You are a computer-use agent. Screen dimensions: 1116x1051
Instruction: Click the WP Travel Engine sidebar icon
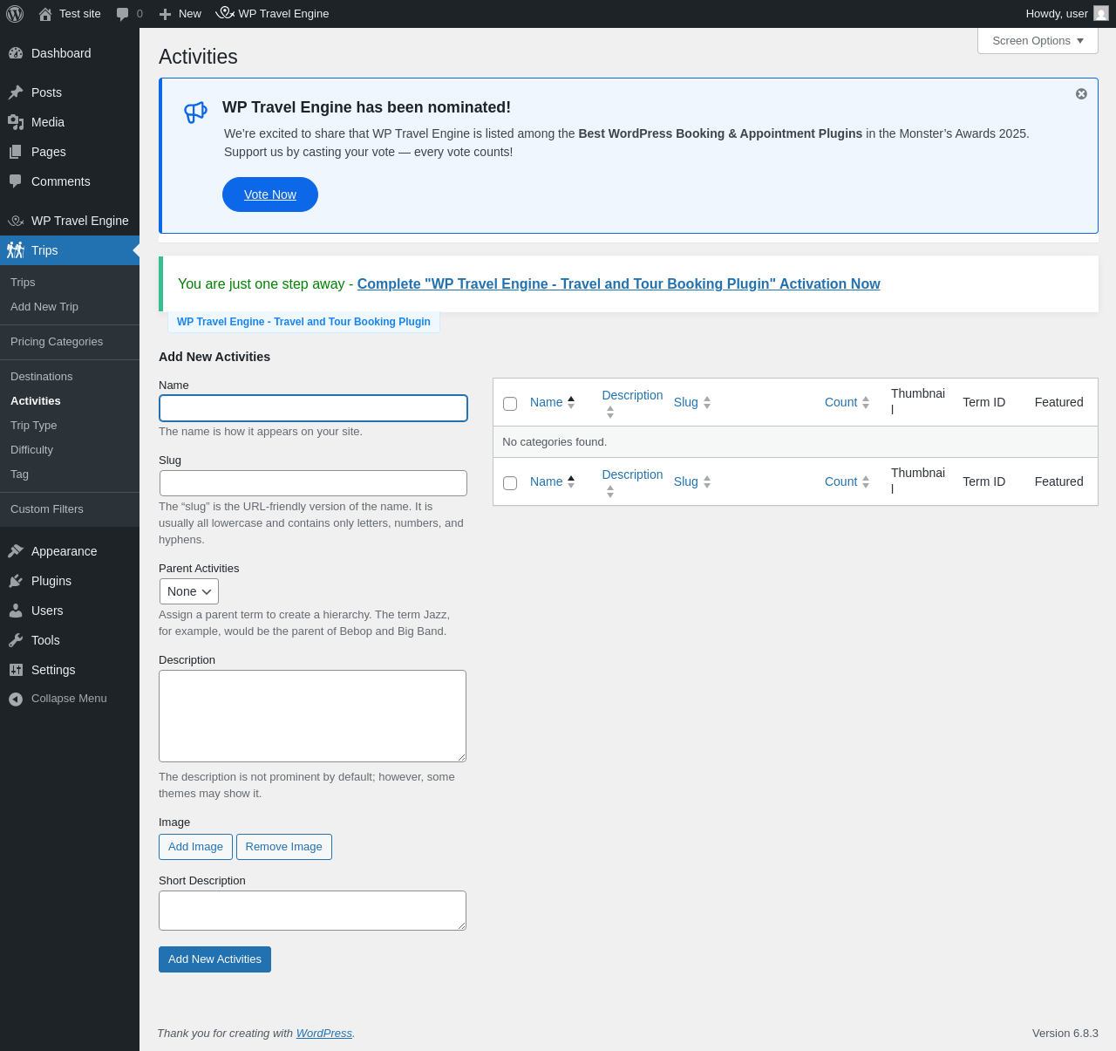(x=16, y=221)
